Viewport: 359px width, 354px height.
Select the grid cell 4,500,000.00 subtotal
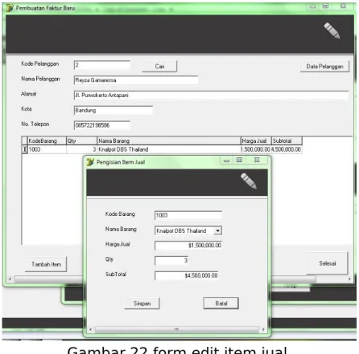tap(287, 149)
